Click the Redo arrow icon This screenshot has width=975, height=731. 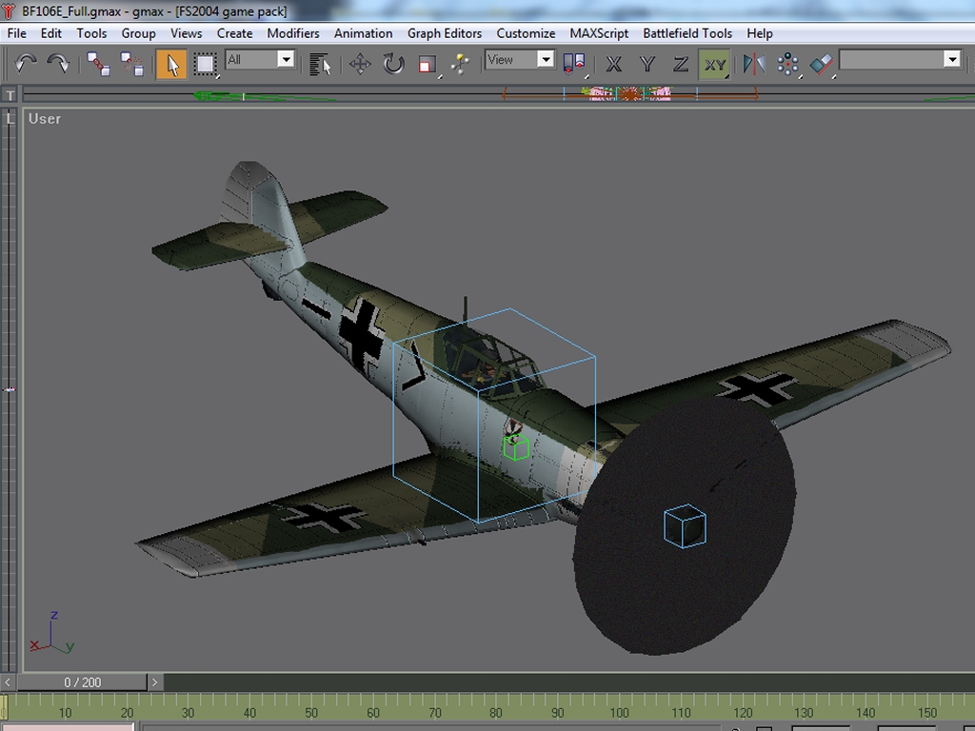point(58,64)
